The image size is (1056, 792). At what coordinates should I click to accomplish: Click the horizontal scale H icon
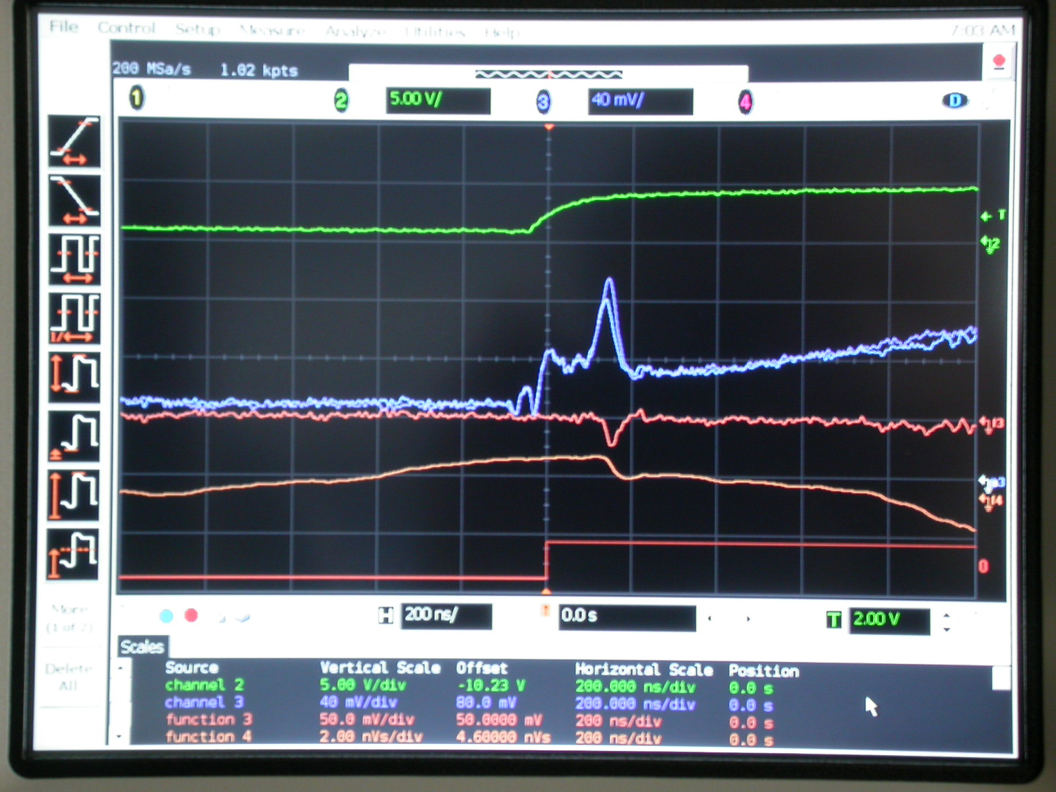pos(385,616)
